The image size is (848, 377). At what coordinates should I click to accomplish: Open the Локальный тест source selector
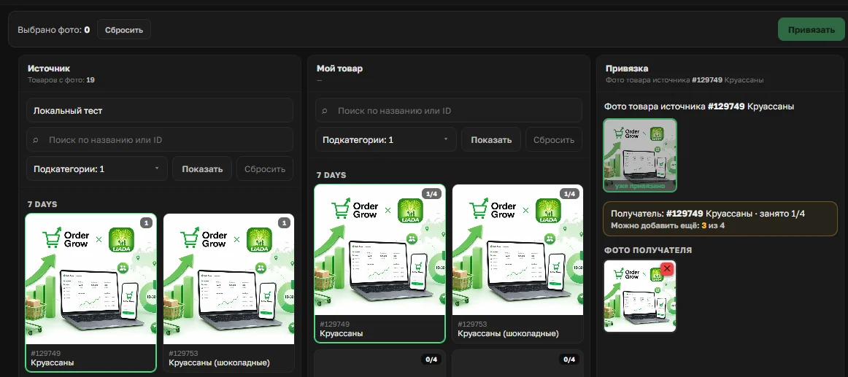click(160, 111)
